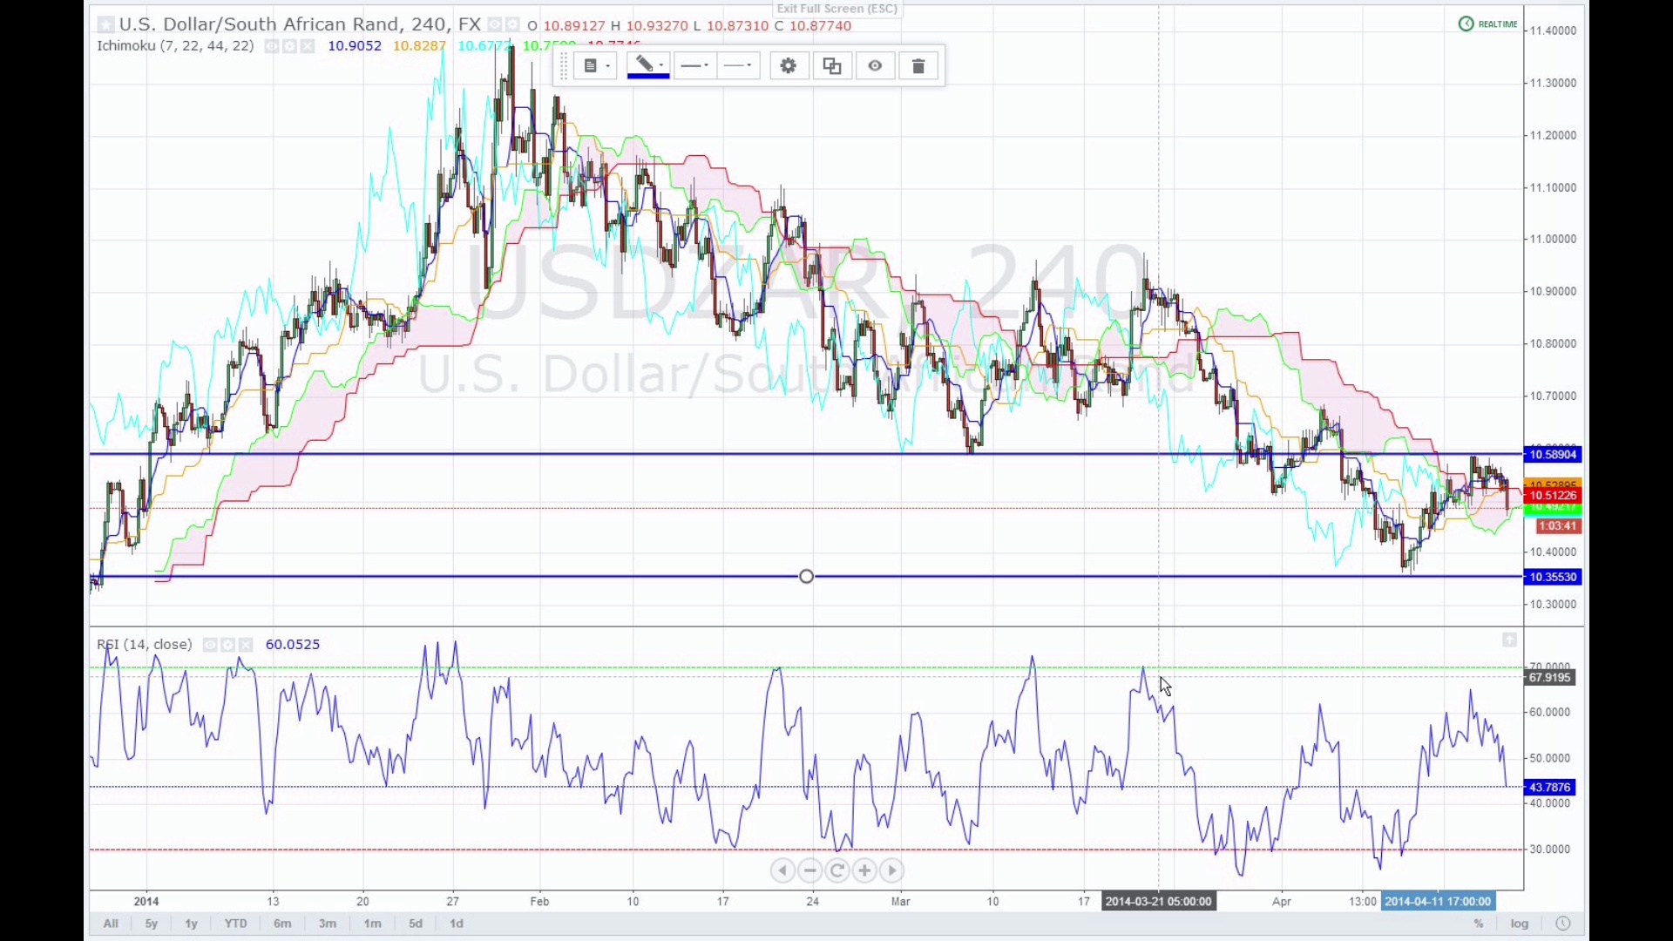This screenshot has width=1673, height=941.
Task: Open the blue line color picker
Action: 647,66
